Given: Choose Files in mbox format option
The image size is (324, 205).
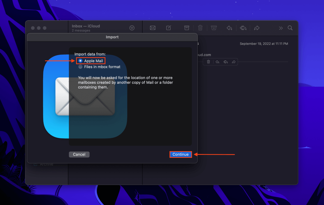Looking at the screenshot, I should pyautogui.click(x=80, y=67).
